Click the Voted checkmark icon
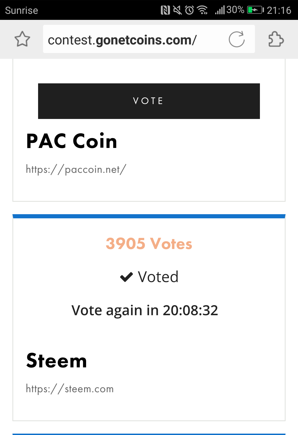Image resolution: width=298 pixels, height=435 pixels. click(x=127, y=277)
